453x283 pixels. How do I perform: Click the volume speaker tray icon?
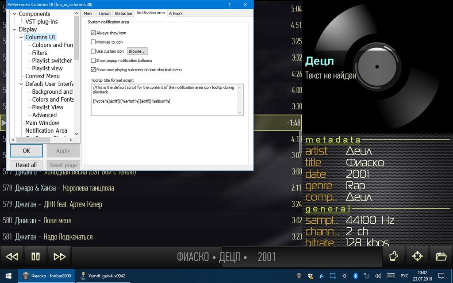378,275
